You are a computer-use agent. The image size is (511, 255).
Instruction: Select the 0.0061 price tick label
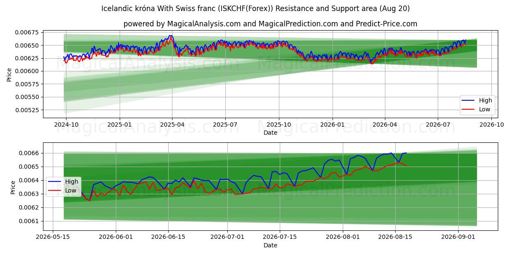click(28, 221)
